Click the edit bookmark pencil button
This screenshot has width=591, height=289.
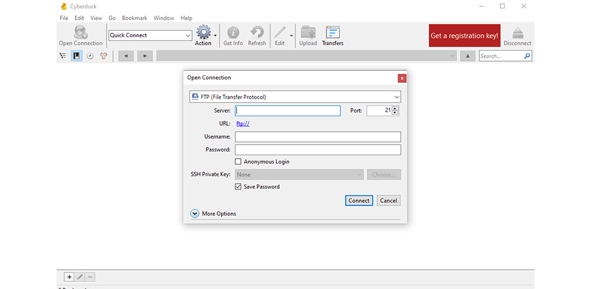[80, 277]
